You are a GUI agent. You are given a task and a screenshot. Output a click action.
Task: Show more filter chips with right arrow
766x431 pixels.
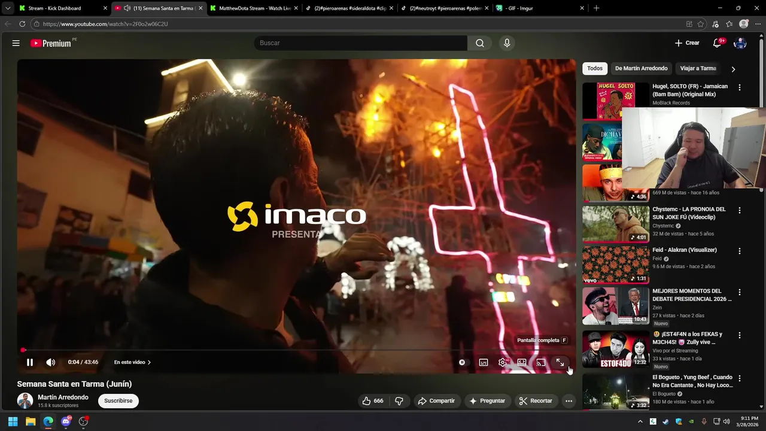(x=733, y=69)
